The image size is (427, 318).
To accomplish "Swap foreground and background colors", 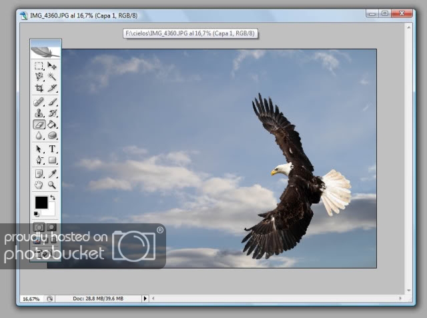I will point(52,198).
